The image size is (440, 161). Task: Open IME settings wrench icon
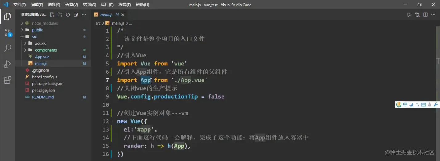point(436,104)
